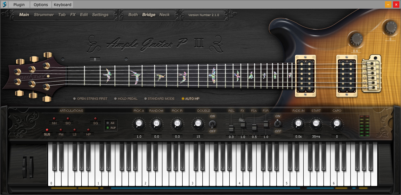Click the output level meter
Screen dimensions: 401x195
point(364,126)
